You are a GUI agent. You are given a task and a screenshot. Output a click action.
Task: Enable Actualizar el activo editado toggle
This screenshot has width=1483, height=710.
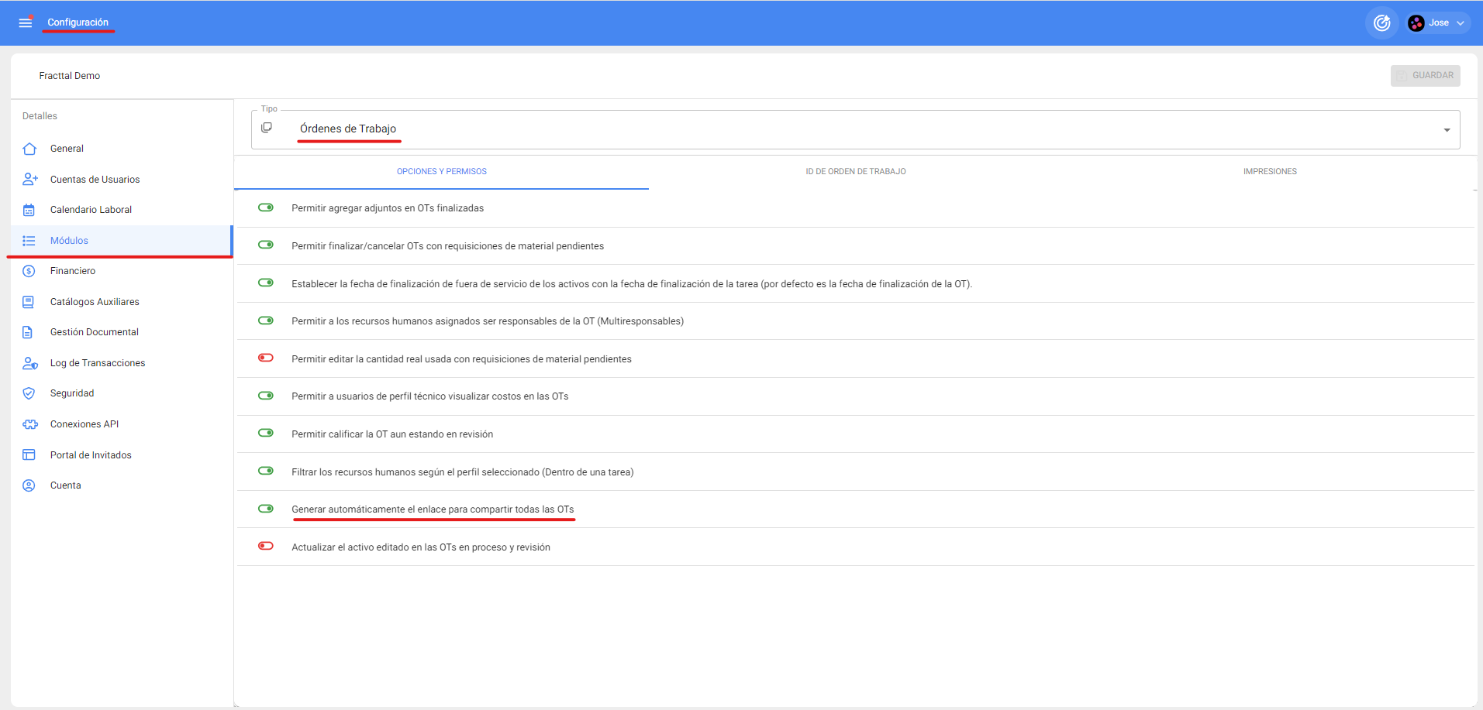(x=266, y=546)
